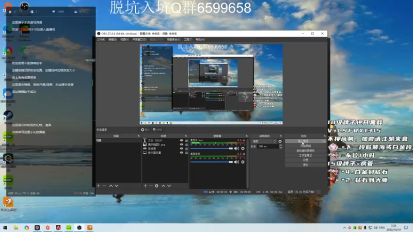
Task: Open Windows Start menu
Action: point(5,227)
